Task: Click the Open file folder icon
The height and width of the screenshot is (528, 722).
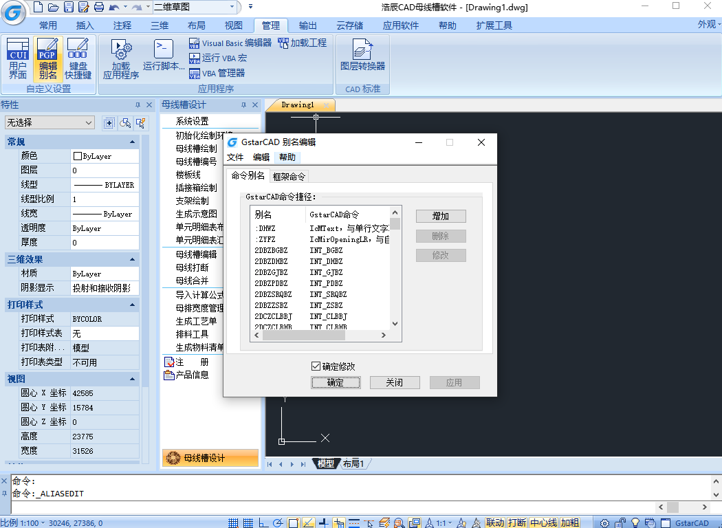Action: click(x=54, y=7)
